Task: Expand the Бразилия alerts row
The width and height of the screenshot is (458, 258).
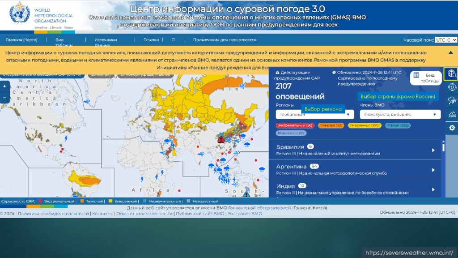Action: point(356,150)
